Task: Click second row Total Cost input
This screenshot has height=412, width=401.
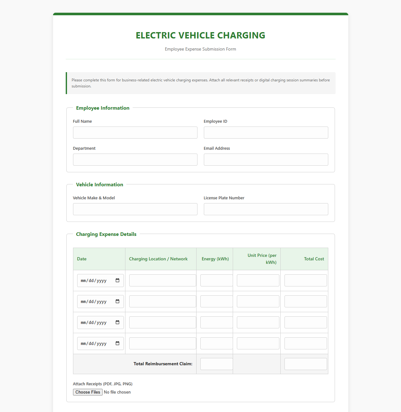Action: tap(306, 301)
